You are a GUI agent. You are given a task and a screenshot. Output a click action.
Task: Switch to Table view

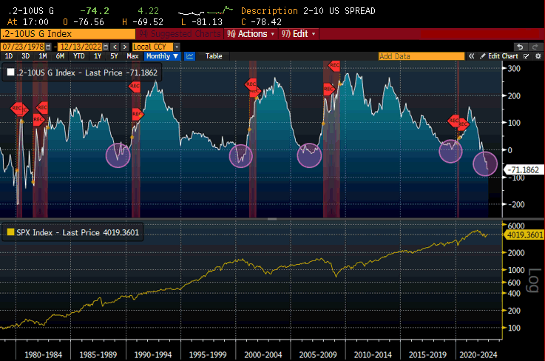tap(214, 56)
